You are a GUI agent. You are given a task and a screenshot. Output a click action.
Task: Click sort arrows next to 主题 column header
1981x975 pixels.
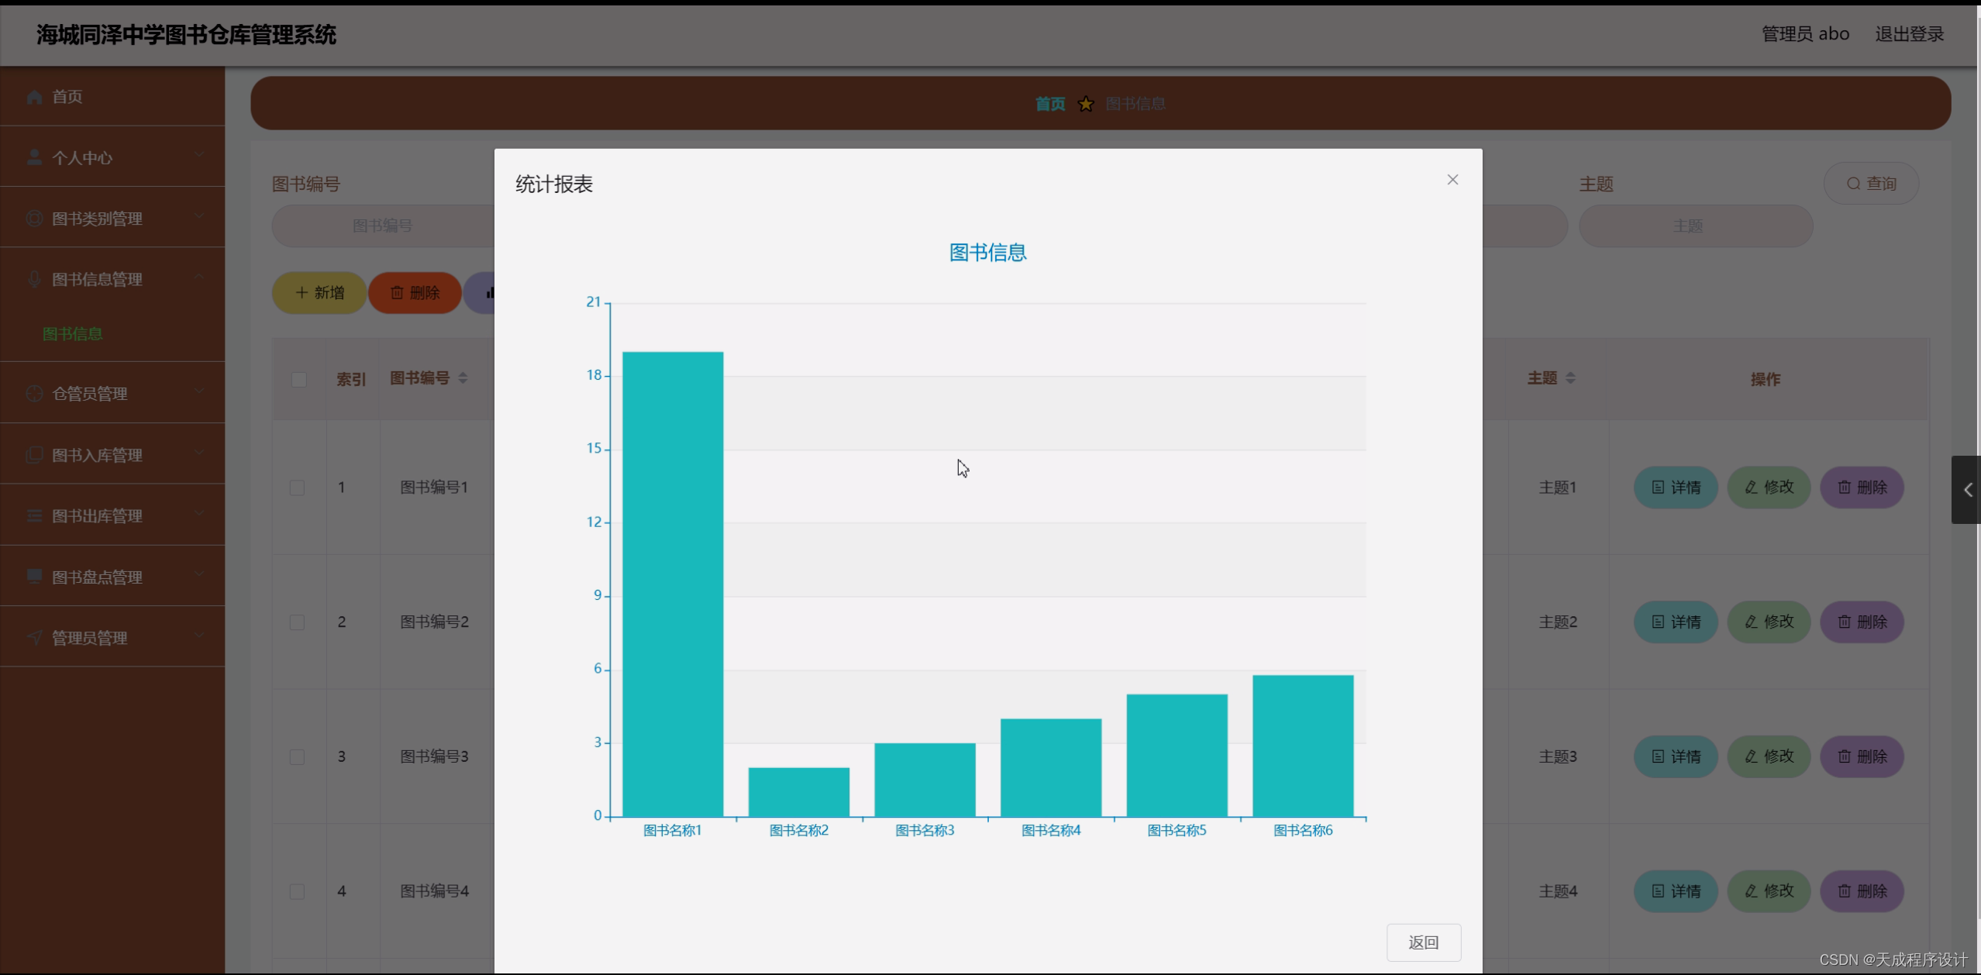point(1570,378)
